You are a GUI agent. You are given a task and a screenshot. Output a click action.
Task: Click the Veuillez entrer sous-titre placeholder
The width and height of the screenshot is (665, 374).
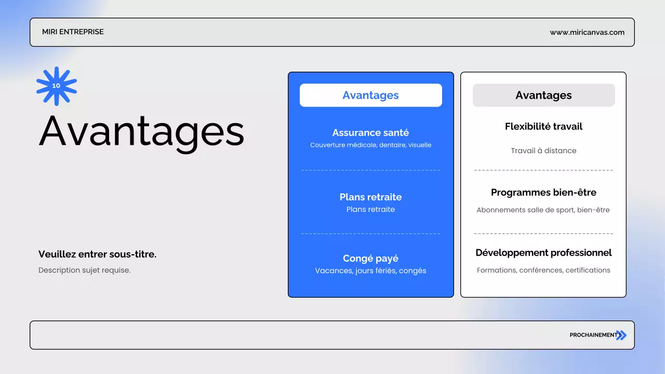[97, 255]
